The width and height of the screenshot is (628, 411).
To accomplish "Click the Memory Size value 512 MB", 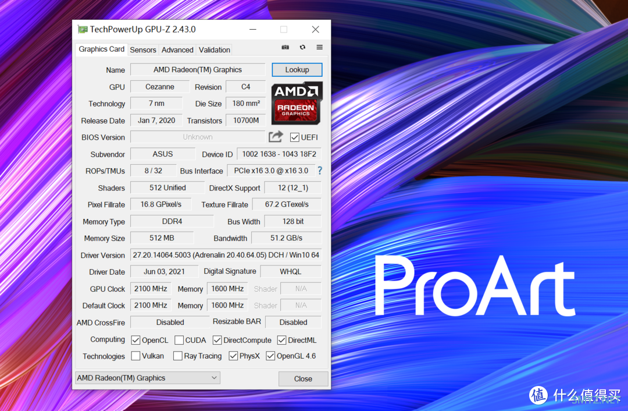I will (162, 238).
